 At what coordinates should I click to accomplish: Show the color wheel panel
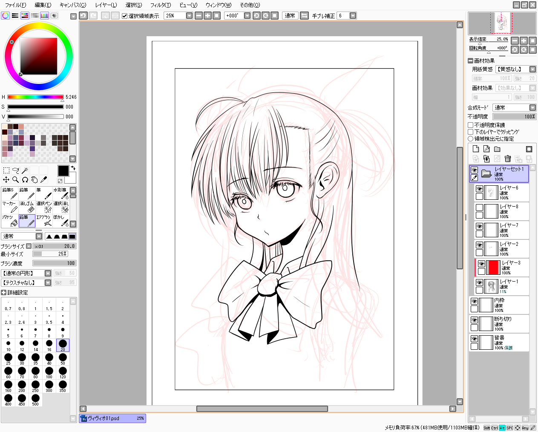(x=5, y=15)
